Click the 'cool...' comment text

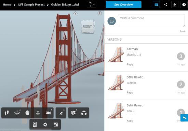coord(131,111)
